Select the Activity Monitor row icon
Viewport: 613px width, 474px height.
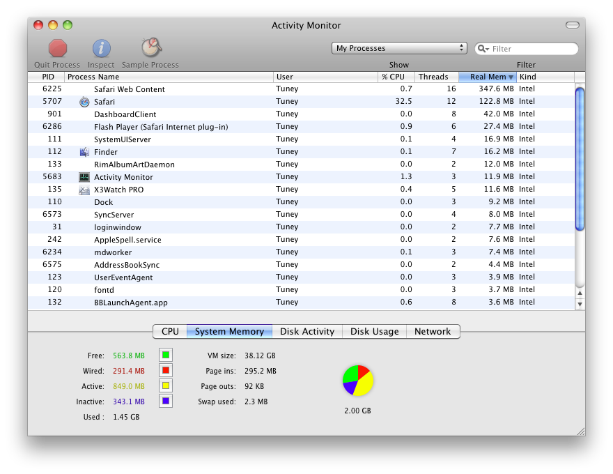[x=84, y=177]
